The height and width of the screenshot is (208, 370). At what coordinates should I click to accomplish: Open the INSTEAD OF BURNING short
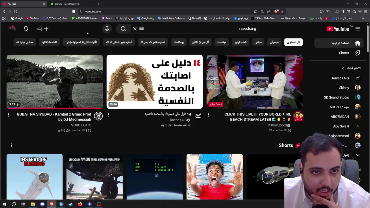point(35,177)
